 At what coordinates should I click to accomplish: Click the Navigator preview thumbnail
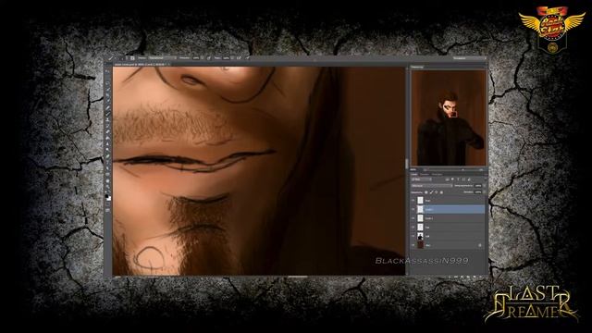coord(449,117)
